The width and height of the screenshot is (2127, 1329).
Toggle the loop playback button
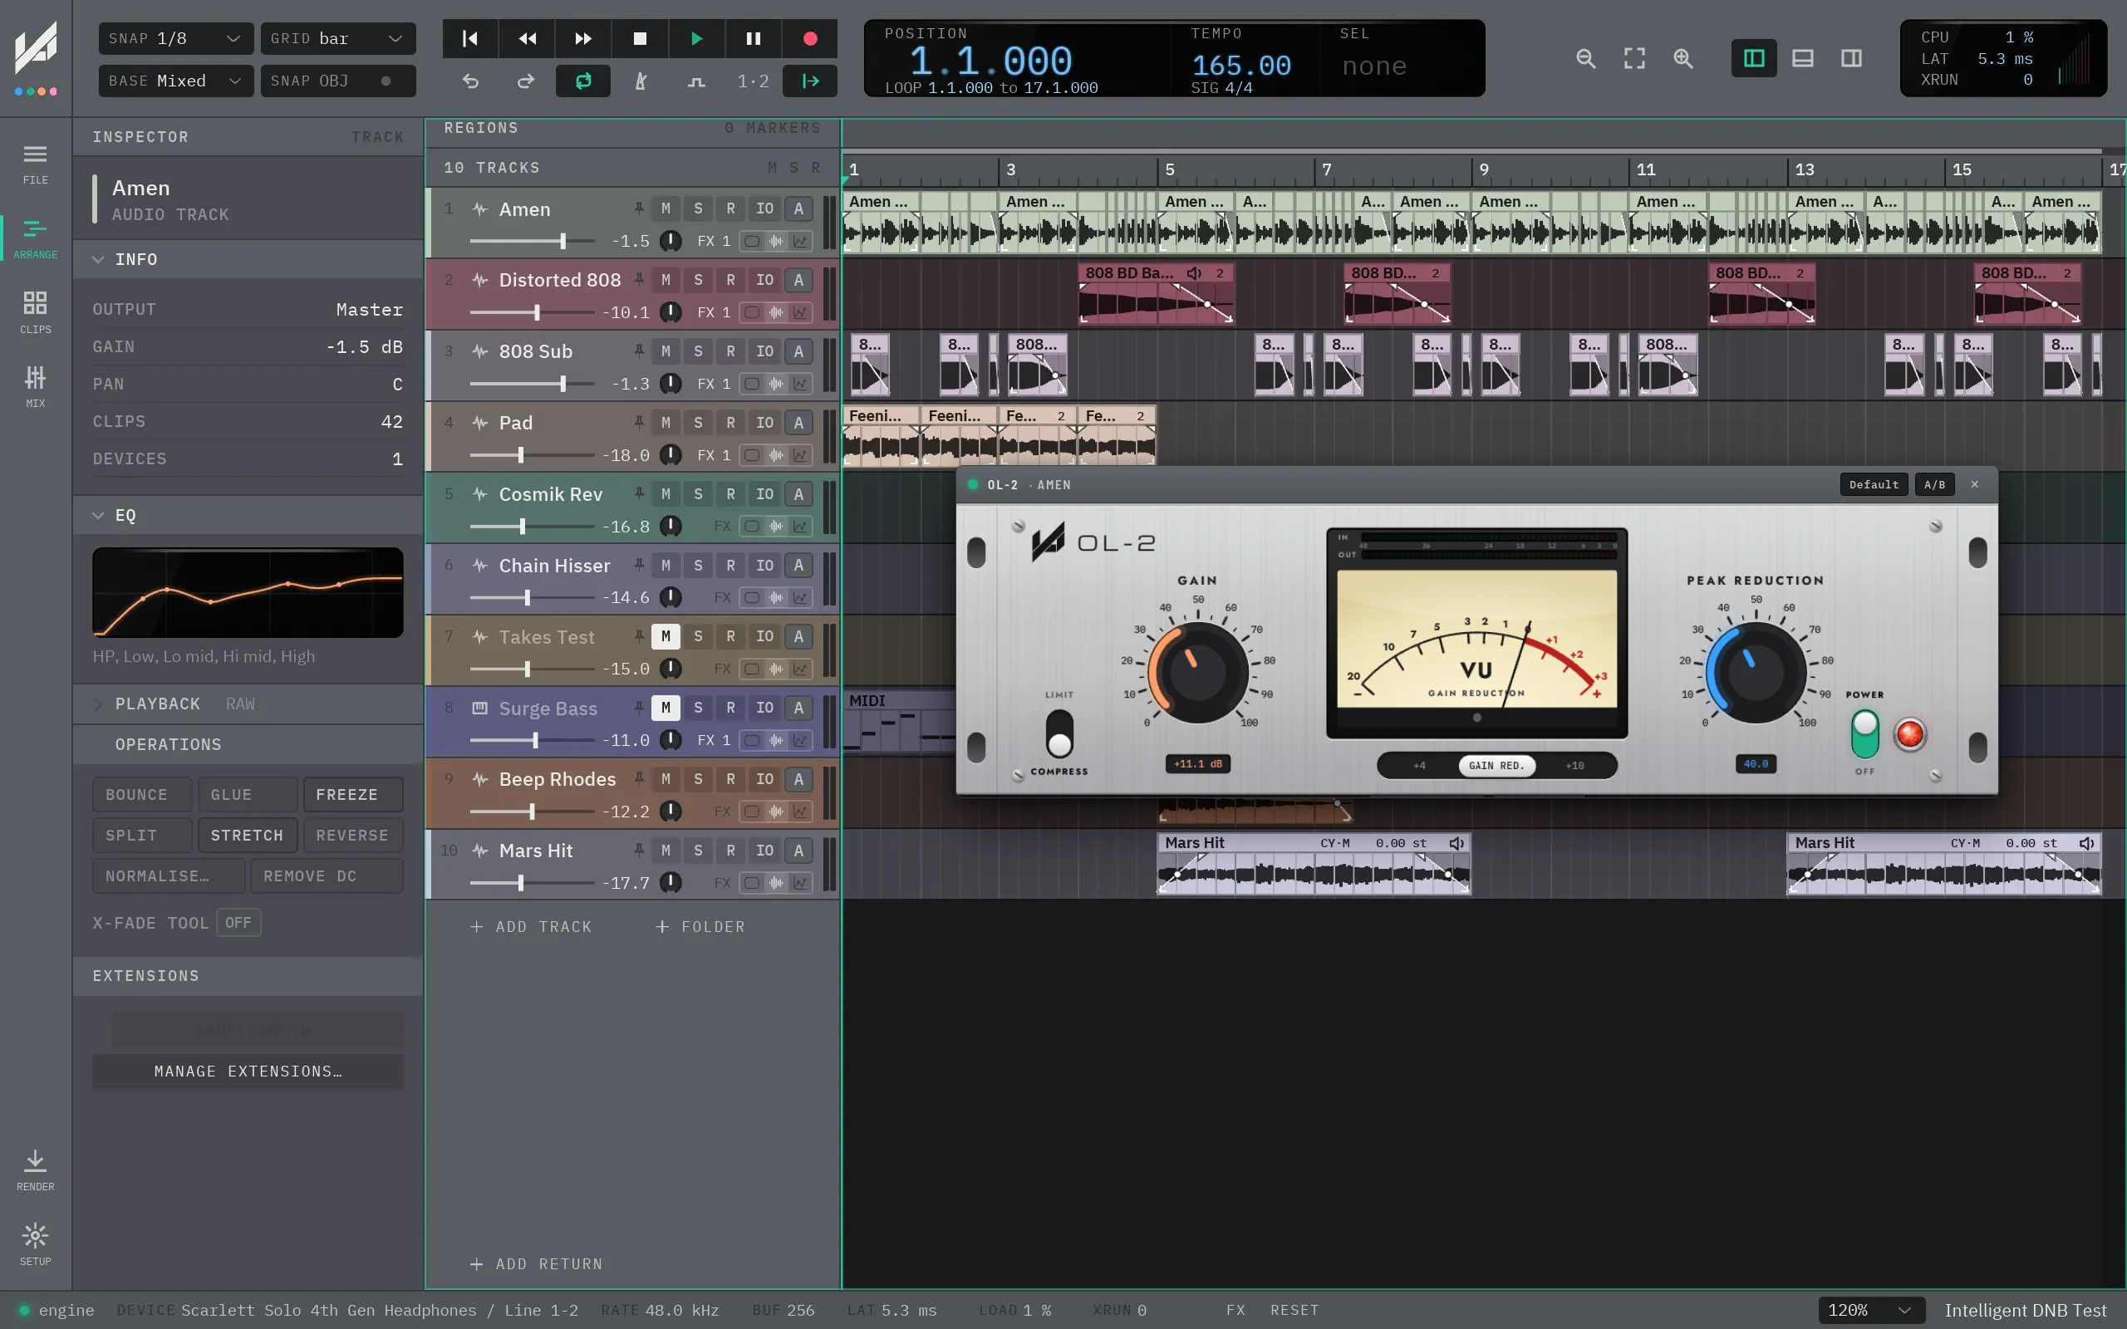click(582, 81)
